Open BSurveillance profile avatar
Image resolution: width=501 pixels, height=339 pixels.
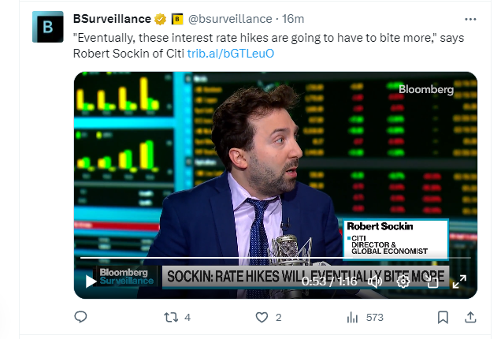47,28
